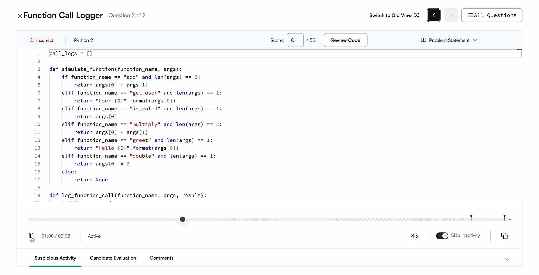Viewport: 539px width, 275px height.
Task: Select the 4x playback speed
Action: pos(415,236)
